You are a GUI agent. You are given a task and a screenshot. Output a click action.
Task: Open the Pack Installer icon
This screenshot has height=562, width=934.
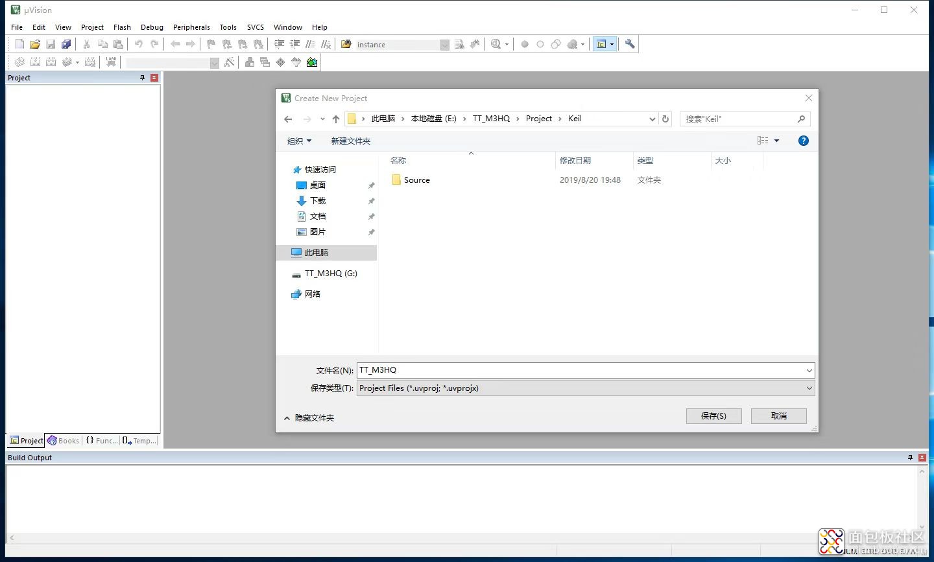click(x=312, y=62)
